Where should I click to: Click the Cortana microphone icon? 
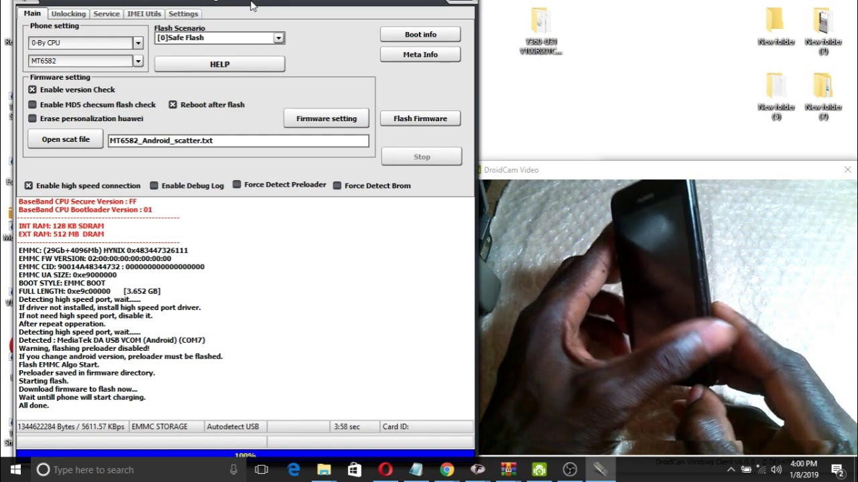tap(233, 470)
